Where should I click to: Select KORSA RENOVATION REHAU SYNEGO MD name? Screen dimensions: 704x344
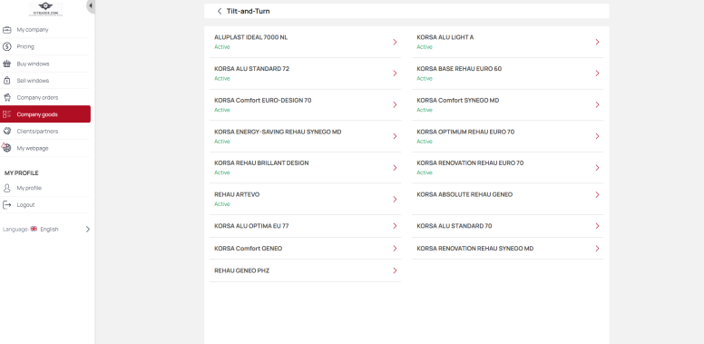coord(475,249)
